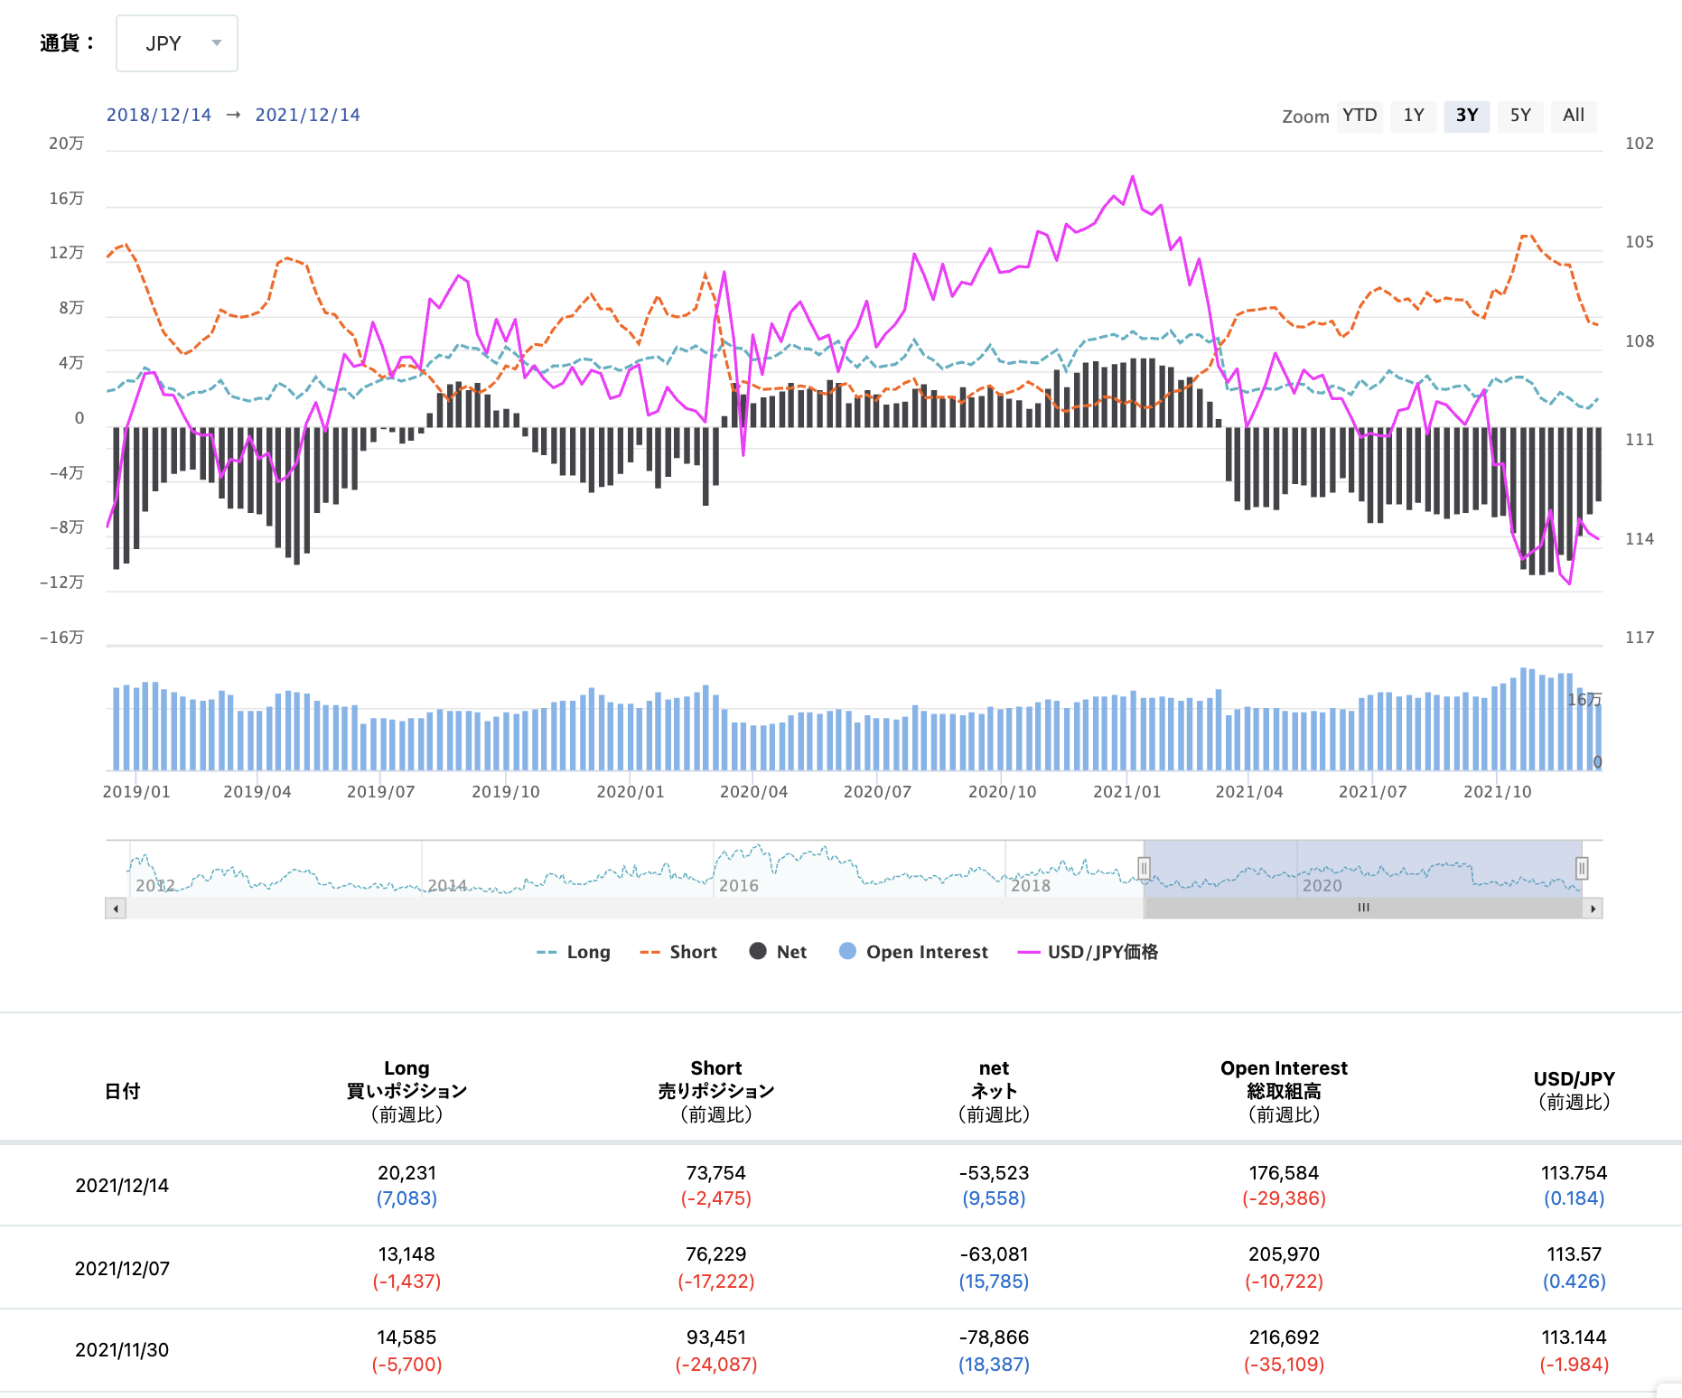Click the USD/JPY column header
The width and height of the screenshot is (1682, 1398).
coord(1574,1090)
